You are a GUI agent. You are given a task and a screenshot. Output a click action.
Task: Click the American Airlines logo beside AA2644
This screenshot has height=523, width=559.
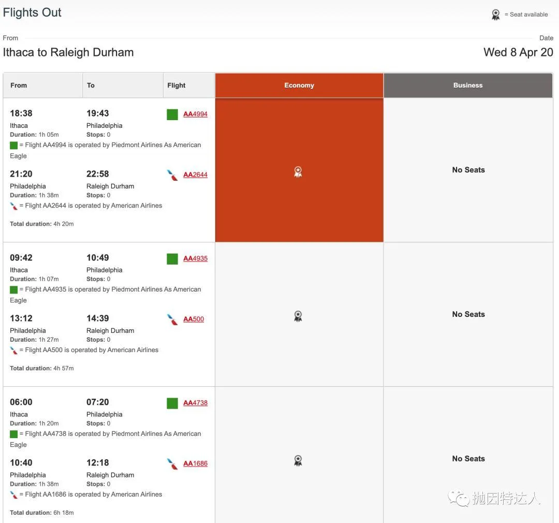pyautogui.click(x=172, y=175)
